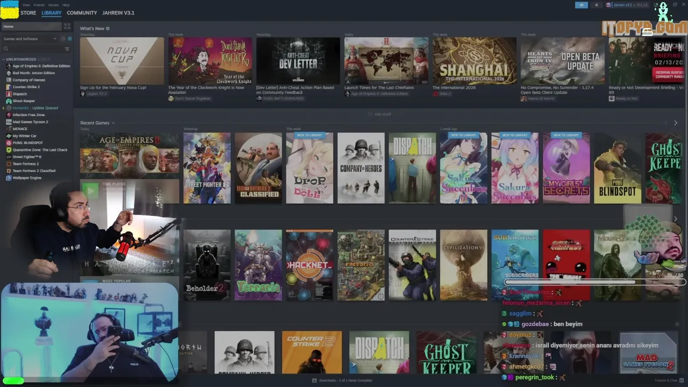The height and width of the screenshot is (387, 688).
Task: Select Bad North: Jotunn Edition in the list
Action: [34, 73]
